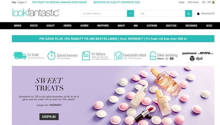This screenshot has height=125, width=220.
Task: Click the SHOPPA NU button
Action: (x=49, y=117)
